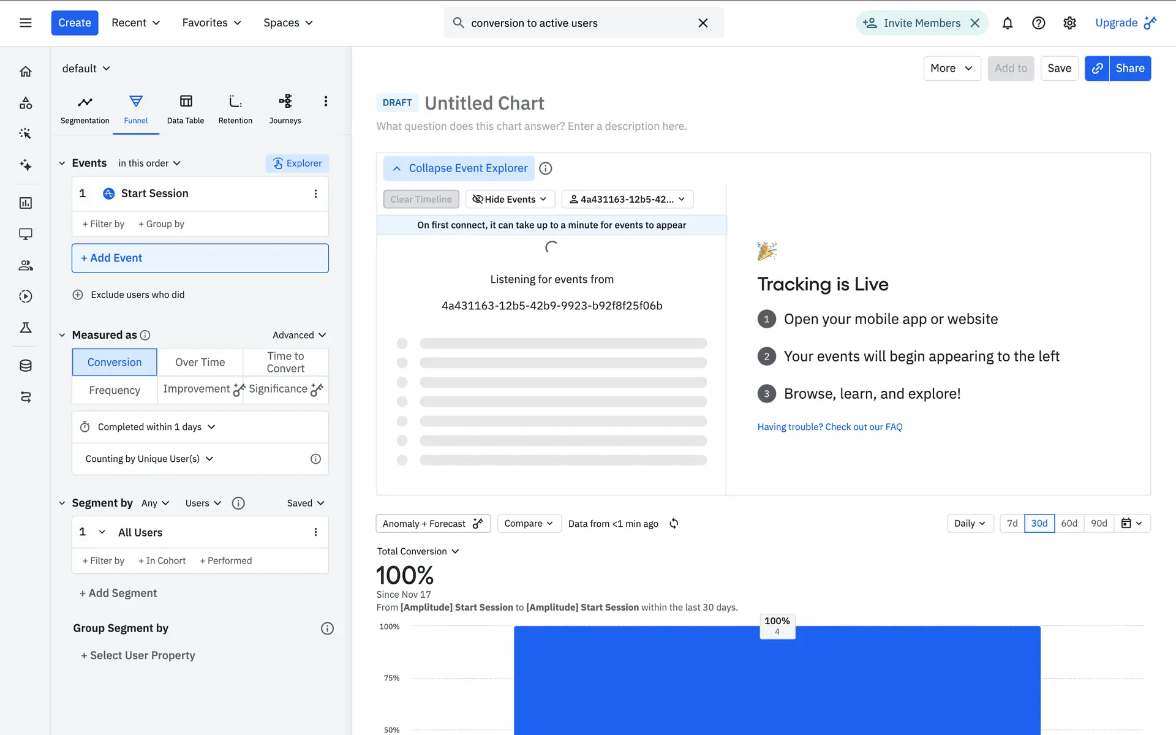Open the Segmentation chart tab
Image resolution: width=1176 pixels, height=735 pixels.
click(85, 109)
